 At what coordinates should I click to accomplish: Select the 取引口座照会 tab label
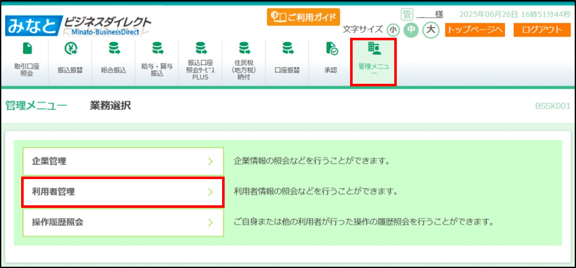[27, 70]
